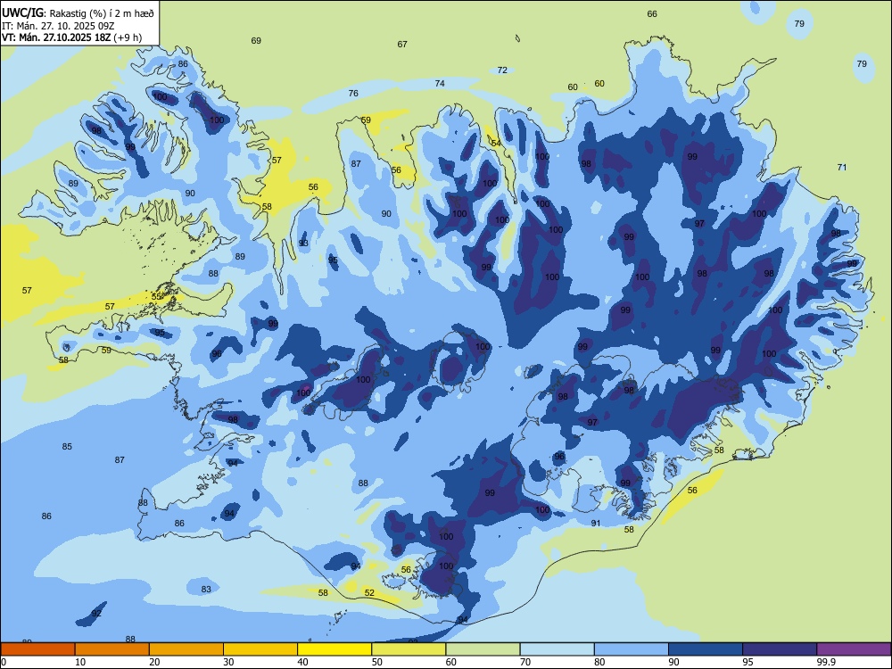Click the 30–40 golden legend swatch

260,649
